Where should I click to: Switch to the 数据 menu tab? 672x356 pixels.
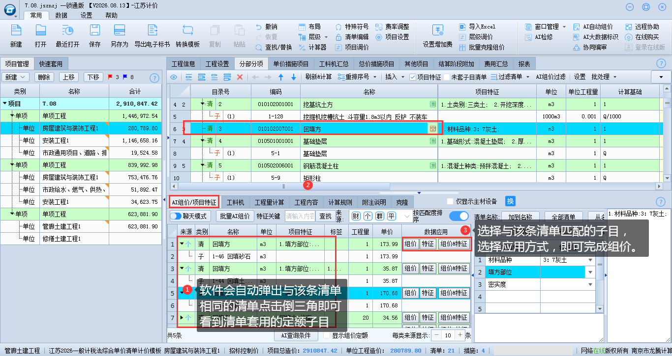tap(61, 15)
